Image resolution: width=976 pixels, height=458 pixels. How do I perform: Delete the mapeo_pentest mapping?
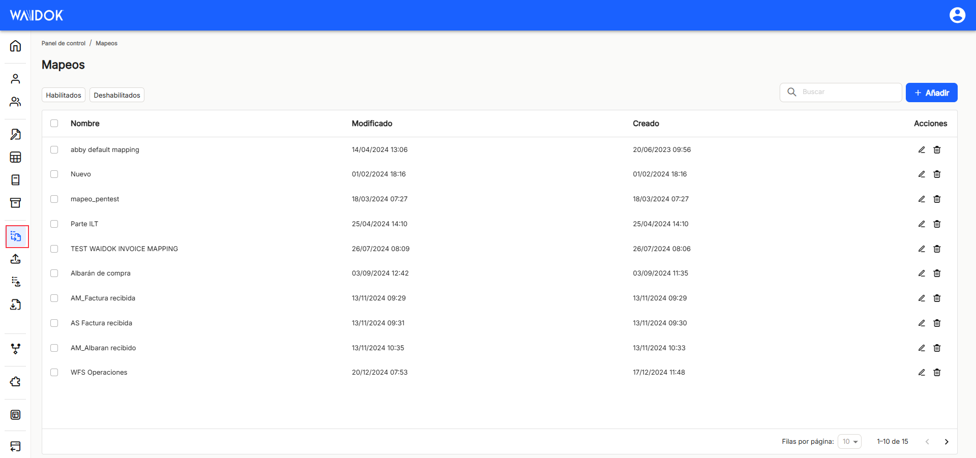pos(937,199)
